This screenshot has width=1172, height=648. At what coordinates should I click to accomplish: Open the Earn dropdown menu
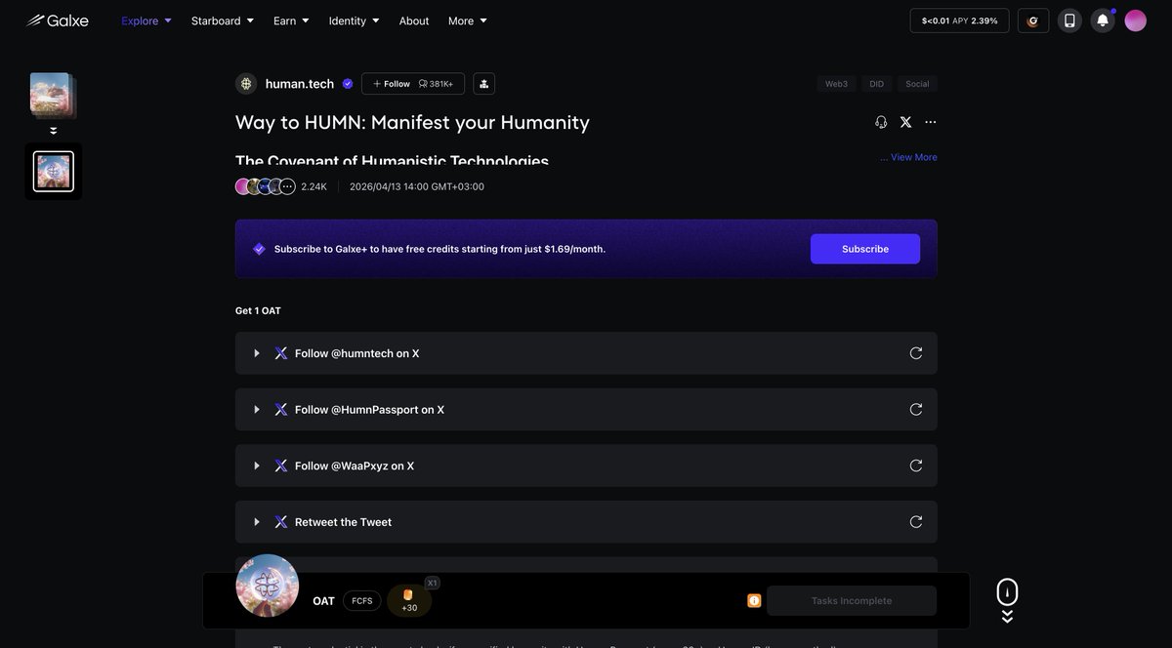(291, 20)
